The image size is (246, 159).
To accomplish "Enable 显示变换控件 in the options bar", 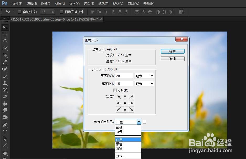I will pyautogui.click(x=62, y=12).
